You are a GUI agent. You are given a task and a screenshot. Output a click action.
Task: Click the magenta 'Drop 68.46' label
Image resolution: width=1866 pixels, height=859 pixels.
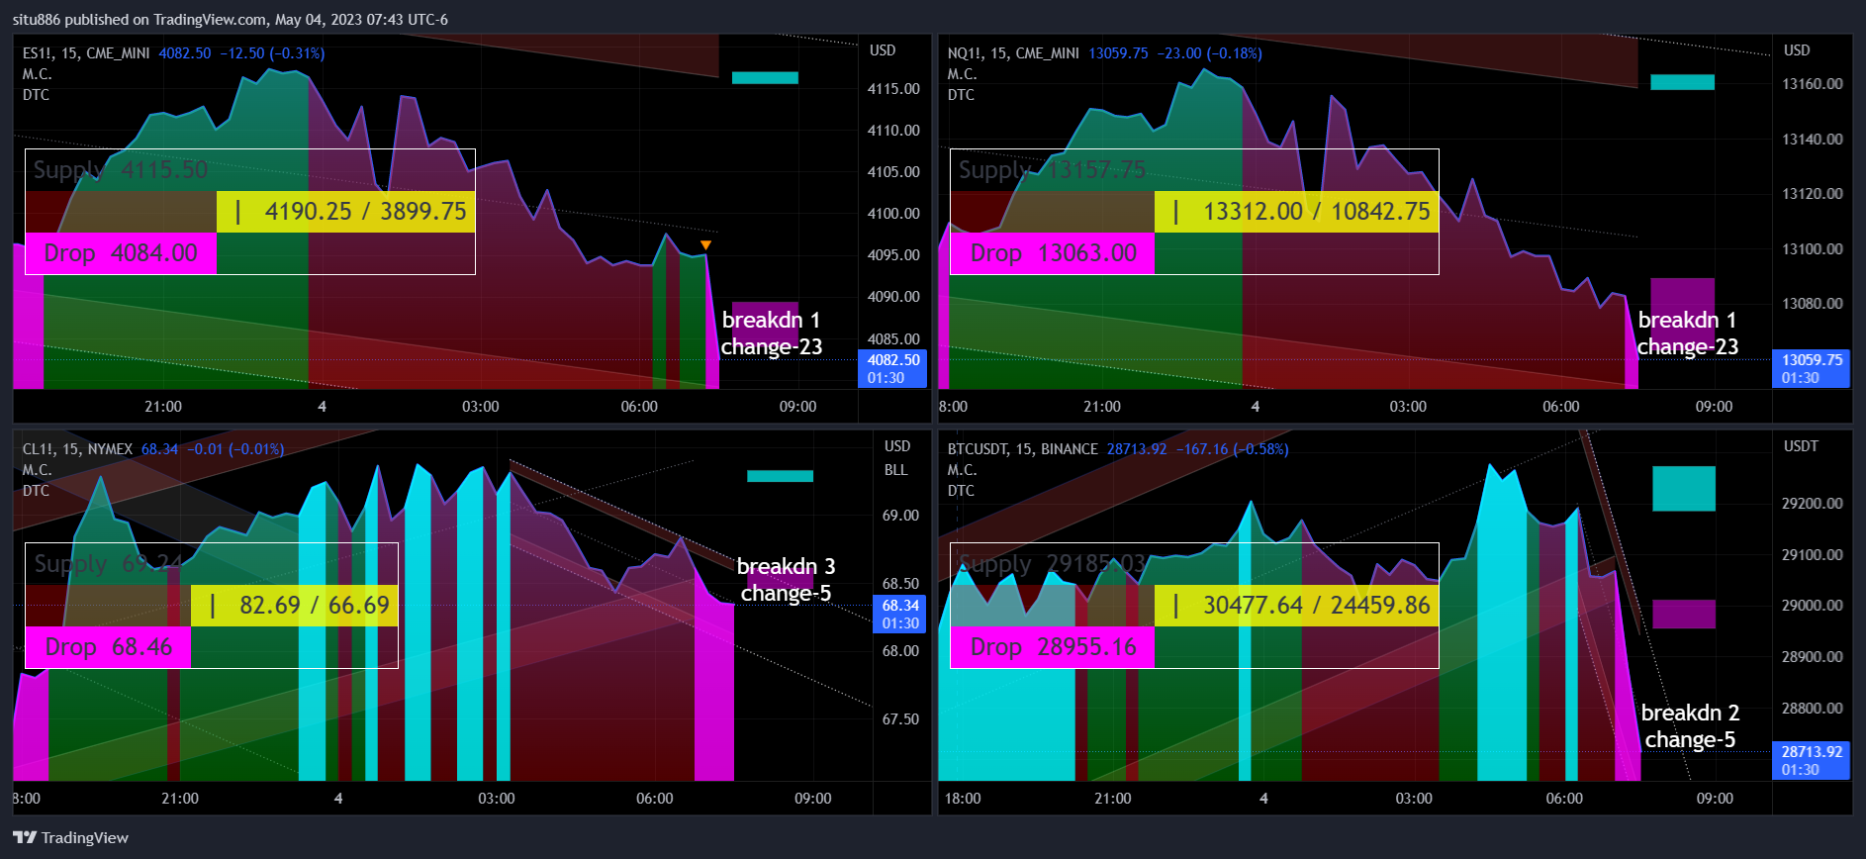click(108, 647)
